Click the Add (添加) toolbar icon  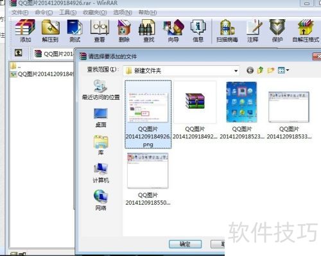pyautogui.click(x=25, y=31)
